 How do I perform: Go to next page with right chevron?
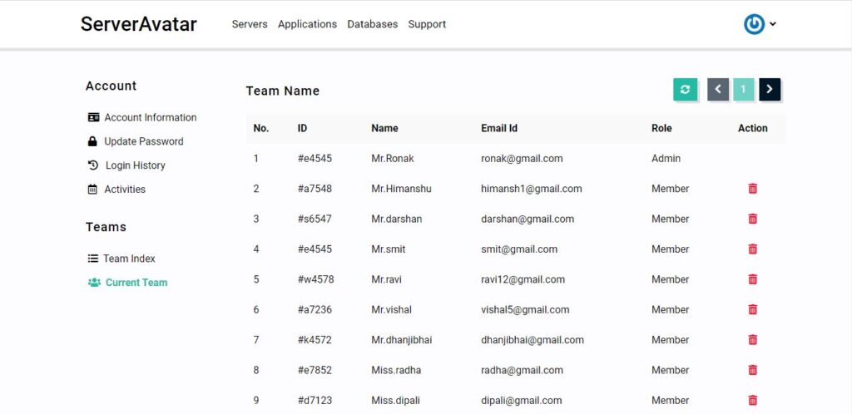(770, 90)
